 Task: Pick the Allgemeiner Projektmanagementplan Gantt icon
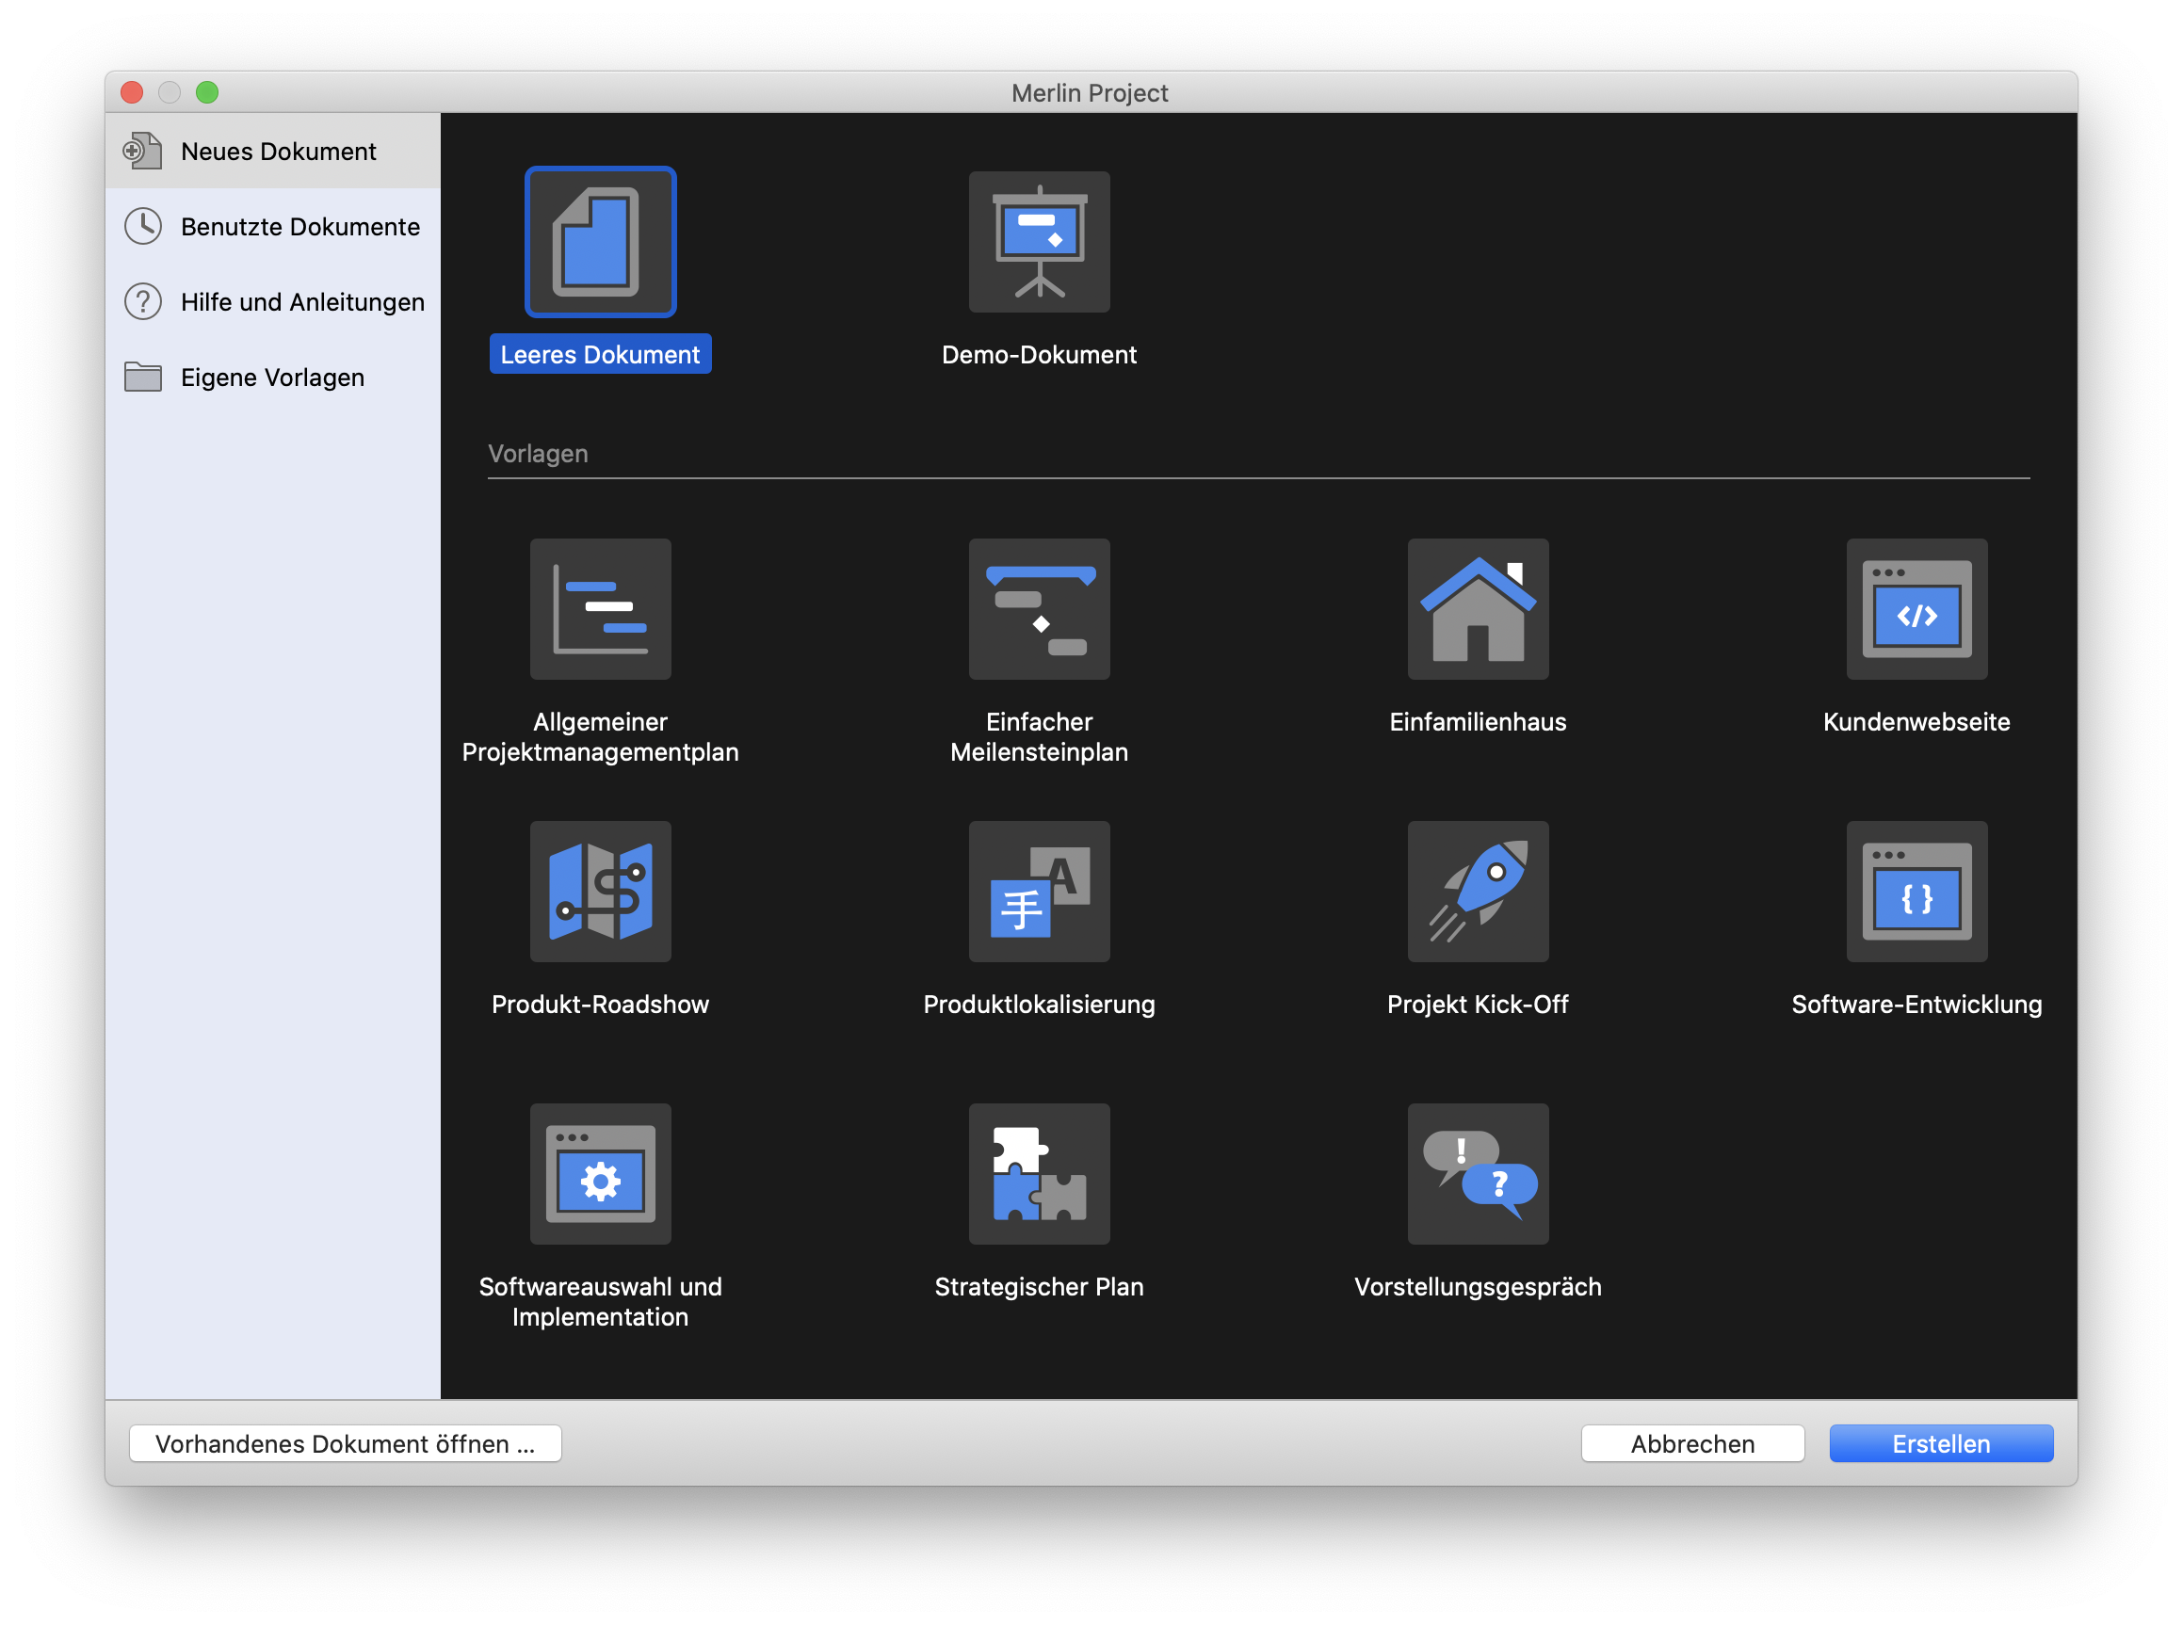(x=600, y=609)
